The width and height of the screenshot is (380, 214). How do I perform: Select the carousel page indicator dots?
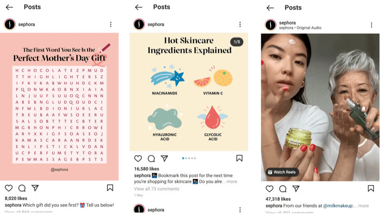pyautogui.click(x=189, y=158)
